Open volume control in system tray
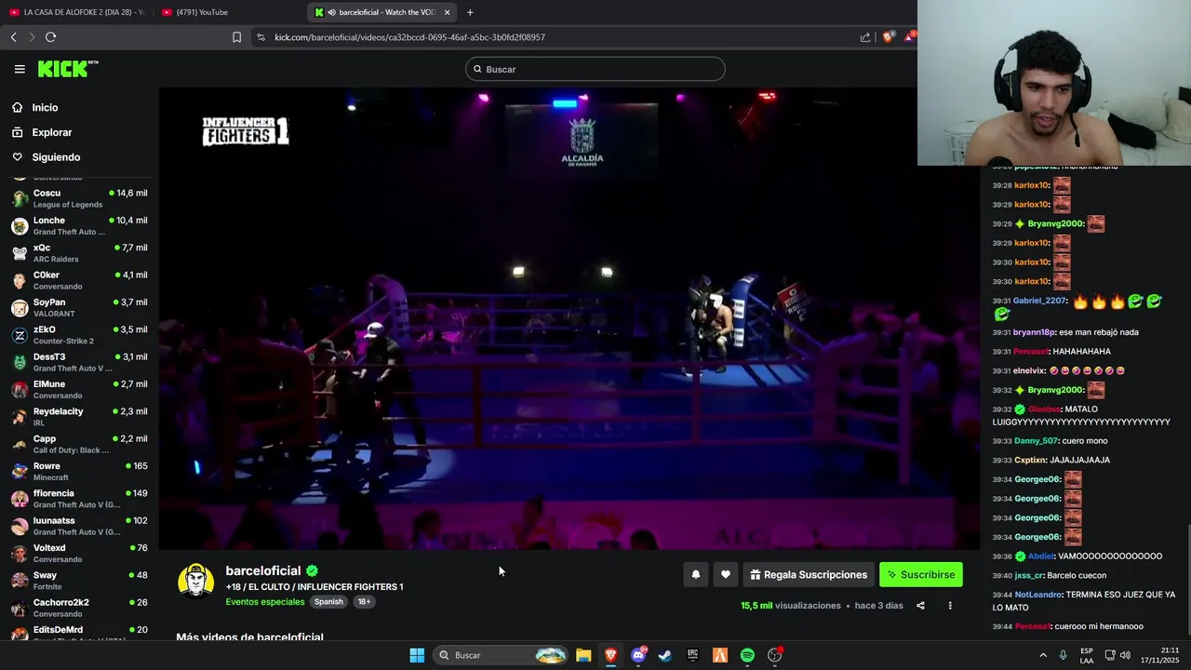 click(x=1125, y=655)
